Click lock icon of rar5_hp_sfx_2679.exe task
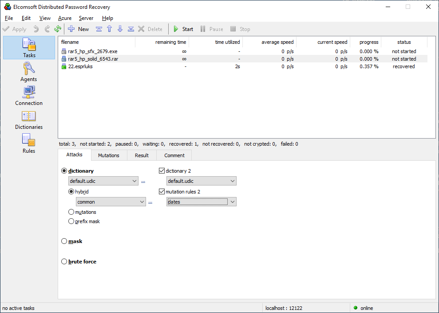Viewport: 439px width, 313px height. [x=64, y=51]
